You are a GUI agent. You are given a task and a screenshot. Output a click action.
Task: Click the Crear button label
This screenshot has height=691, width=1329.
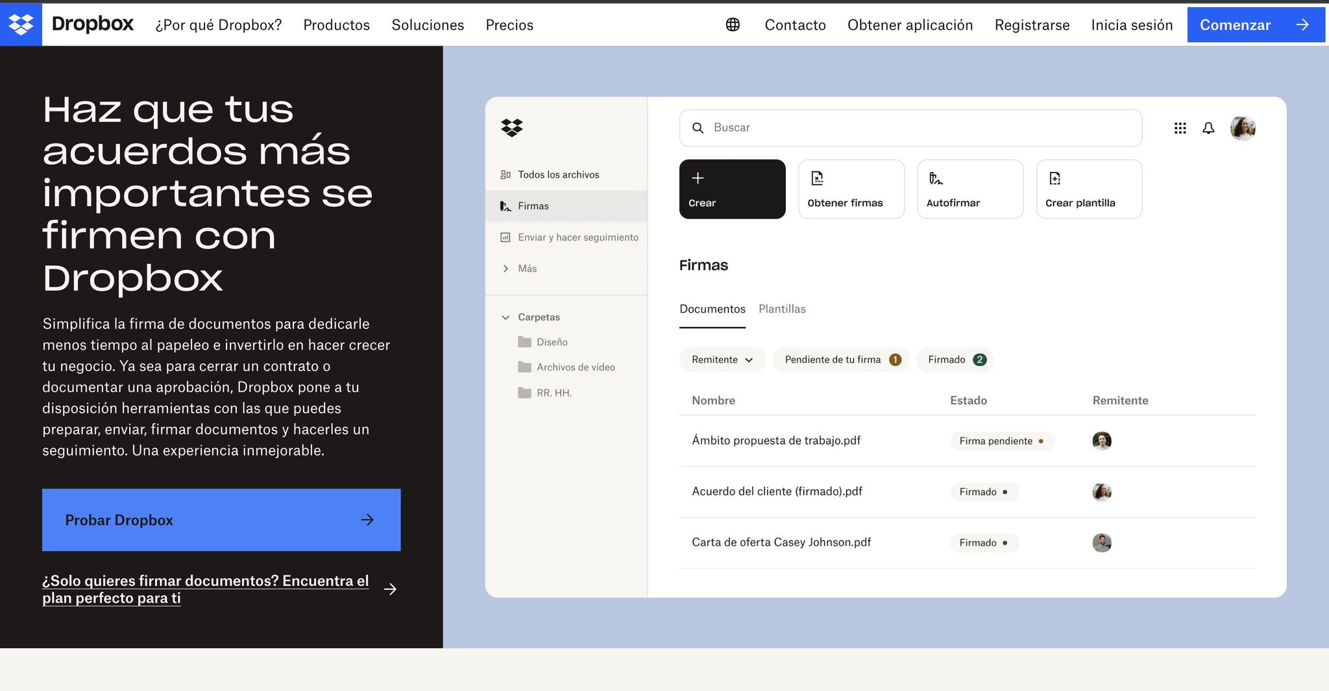[x=702, y=203]
